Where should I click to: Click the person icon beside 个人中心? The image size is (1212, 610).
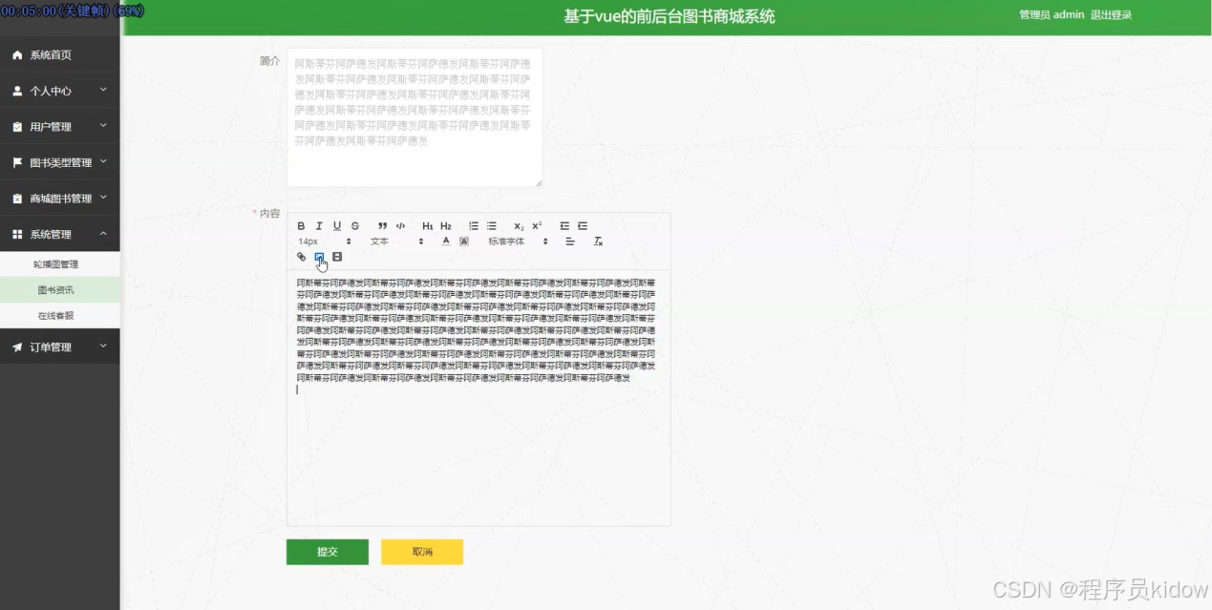tap(17, 91)
